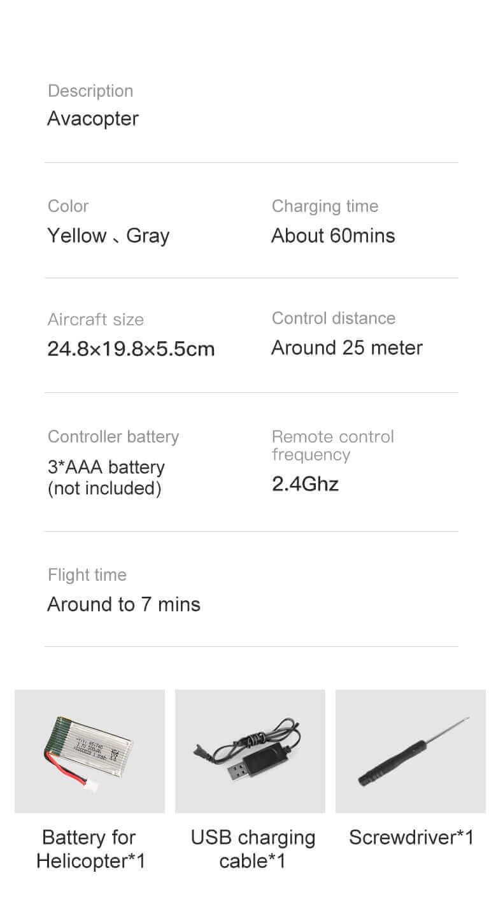Click the aircraft size "24.8×19.8×5.5cm" text
The height and width of the screenshot is (910, 503).
tap(131, 349)
